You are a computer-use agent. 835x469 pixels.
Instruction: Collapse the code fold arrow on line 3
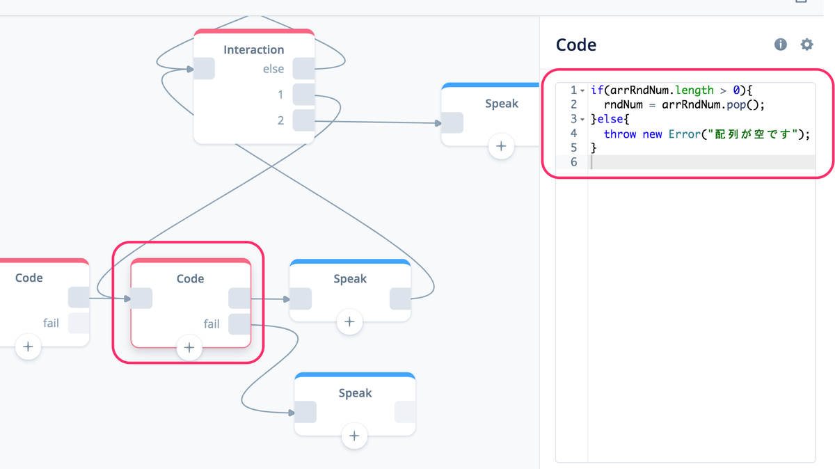point(582,119)
